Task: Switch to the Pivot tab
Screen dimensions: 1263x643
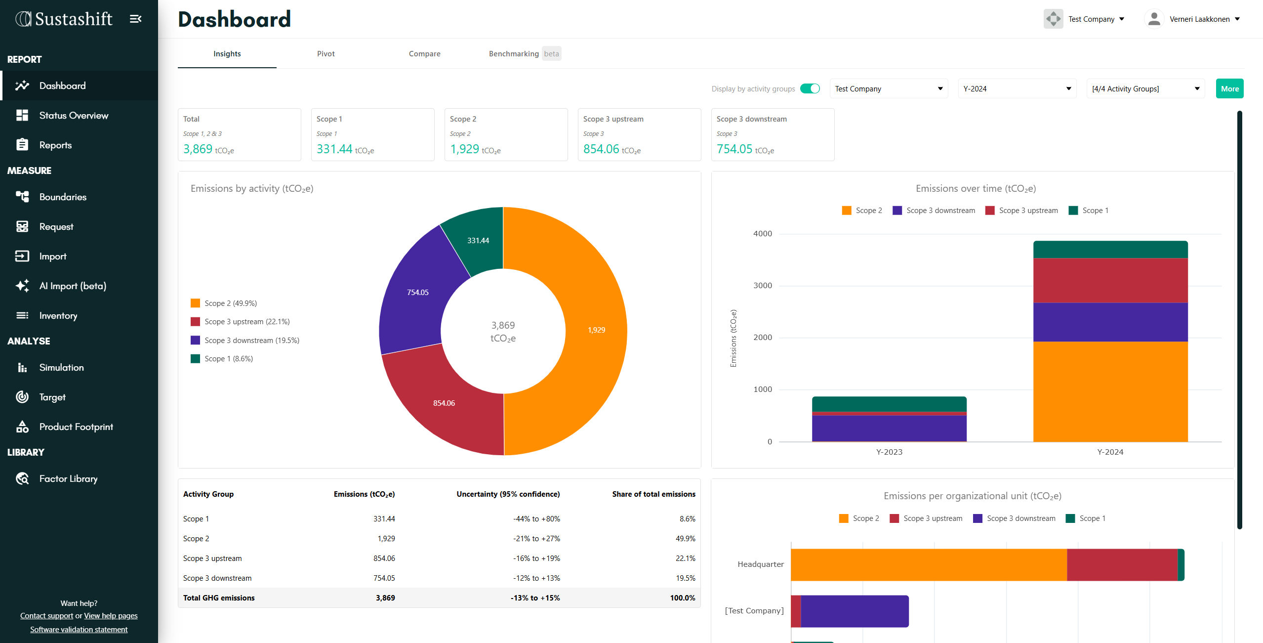Action: [x=326, y=54]
